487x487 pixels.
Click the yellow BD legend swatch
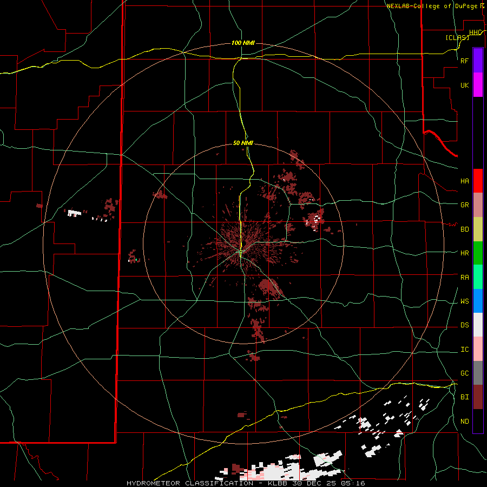478,229
